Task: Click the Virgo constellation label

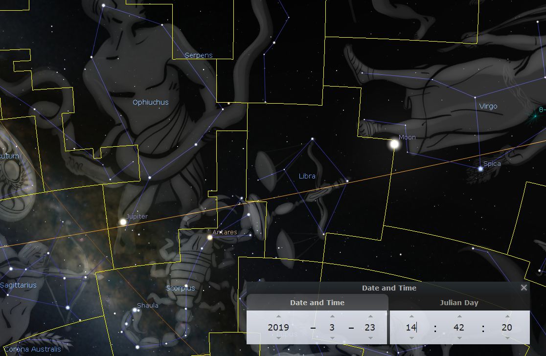Action: pos(488,106)
